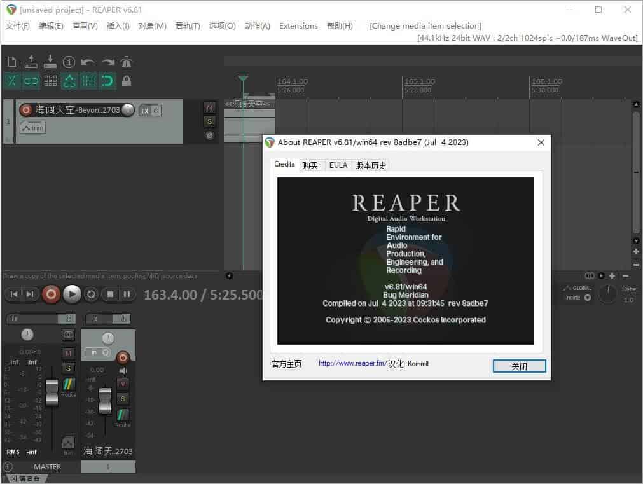Viewport: 643px width, 484px height.
Task: Click the Undo arrow icon
Action: click(88, 62)
